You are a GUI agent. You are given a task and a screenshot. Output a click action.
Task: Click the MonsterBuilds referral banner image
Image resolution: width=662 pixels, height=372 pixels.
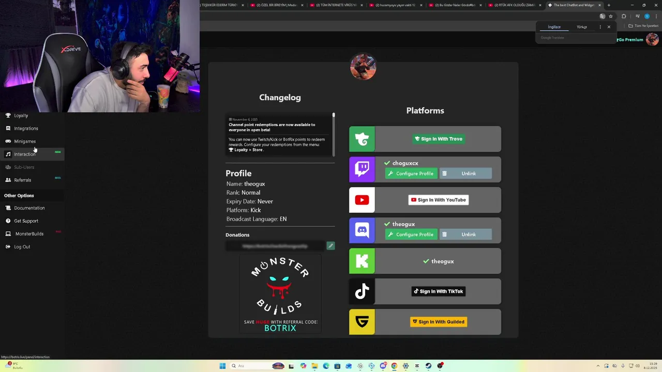pyautogui.click(x=280, y=293)
